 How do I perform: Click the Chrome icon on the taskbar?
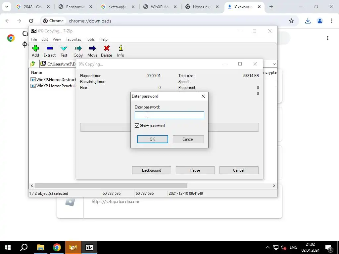[x=57, y=247]
